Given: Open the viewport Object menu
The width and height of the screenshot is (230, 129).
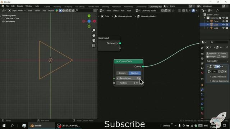Looking at the screenshot, I should (x=51, y=10).
